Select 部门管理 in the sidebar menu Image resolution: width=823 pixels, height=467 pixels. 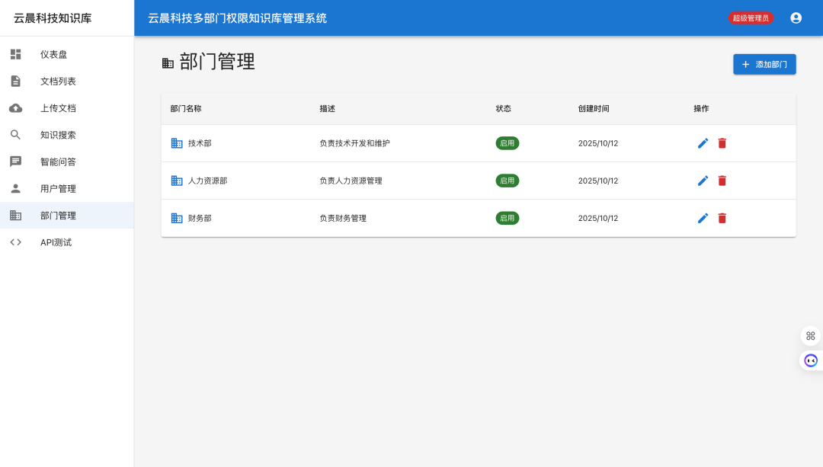16,215
